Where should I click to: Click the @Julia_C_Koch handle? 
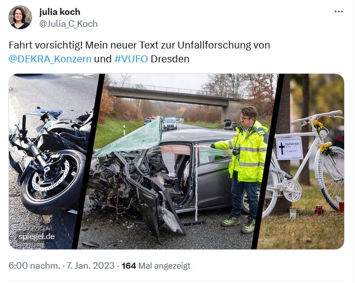68,24
